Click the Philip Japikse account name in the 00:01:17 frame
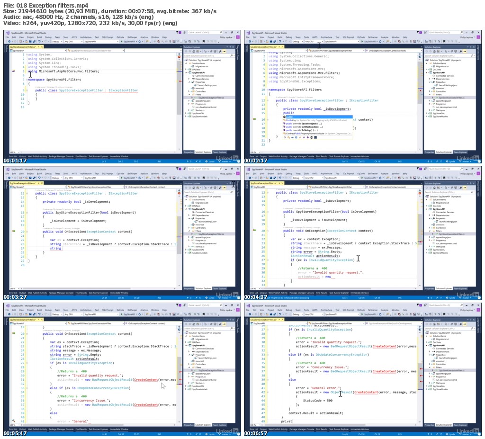 point(226,37)
